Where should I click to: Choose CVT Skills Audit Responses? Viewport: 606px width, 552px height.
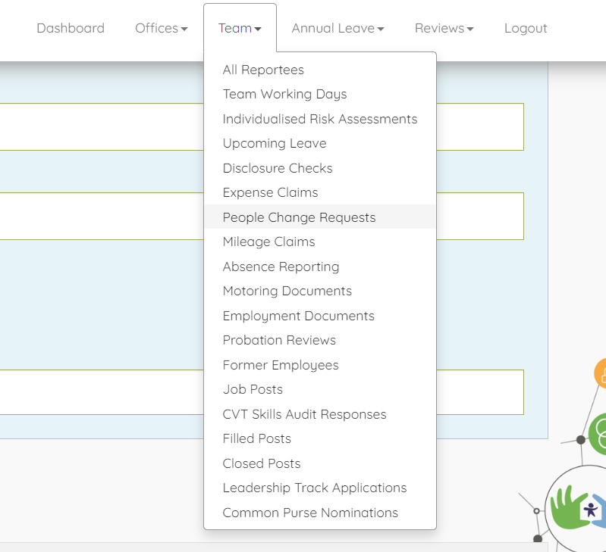(304, 414)
